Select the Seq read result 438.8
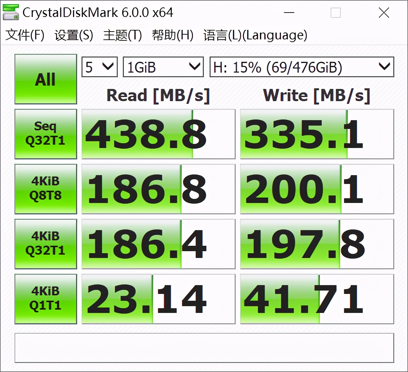408x372 pixels. pos(159,134)
